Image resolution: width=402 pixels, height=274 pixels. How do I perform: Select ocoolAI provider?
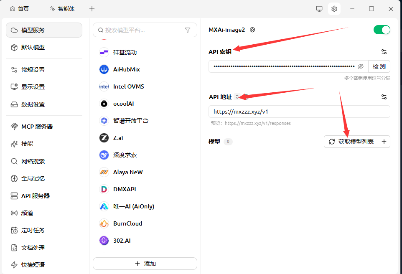point(145,104)
